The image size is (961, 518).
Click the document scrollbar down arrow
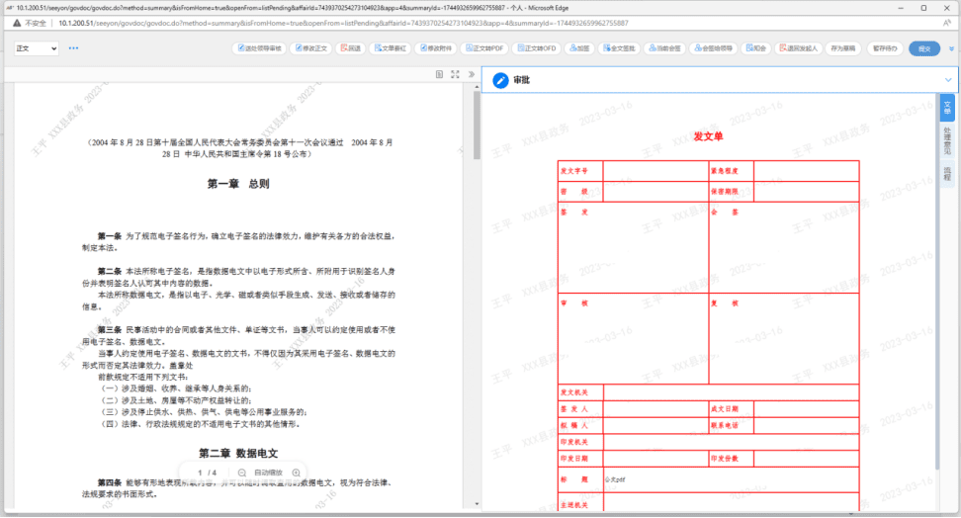tap(477, 504)
